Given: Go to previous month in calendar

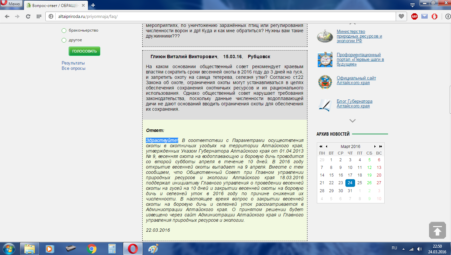Looking at the screenshot, I should click(x=326, y=147).
